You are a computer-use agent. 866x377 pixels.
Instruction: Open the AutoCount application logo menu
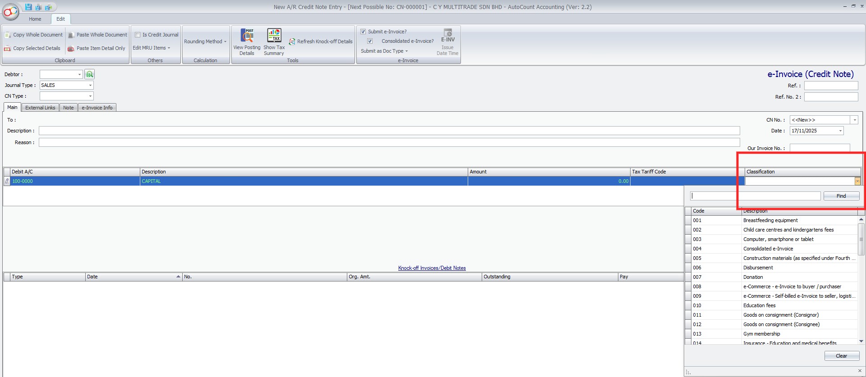tap(11, 12)
